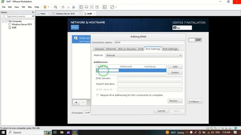Take a snapshot with the clock icon

(x=63, y=7)
